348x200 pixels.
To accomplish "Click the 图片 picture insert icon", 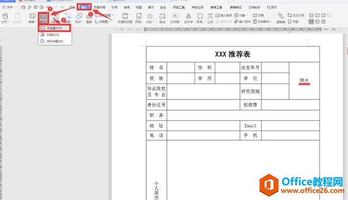I will tap(43, 16).
